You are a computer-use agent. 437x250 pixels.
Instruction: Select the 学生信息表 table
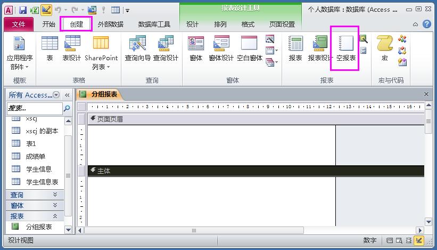click(35, 182)
